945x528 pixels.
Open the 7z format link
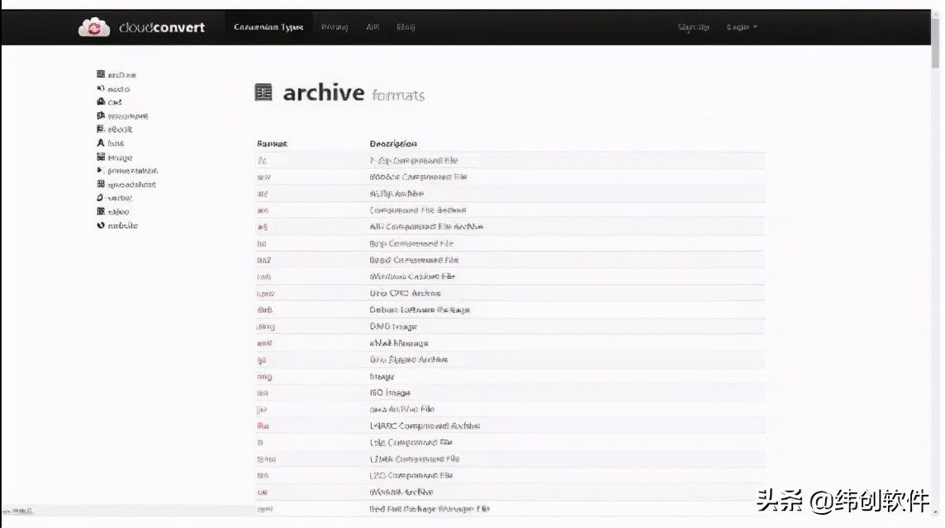pos(262,161)
